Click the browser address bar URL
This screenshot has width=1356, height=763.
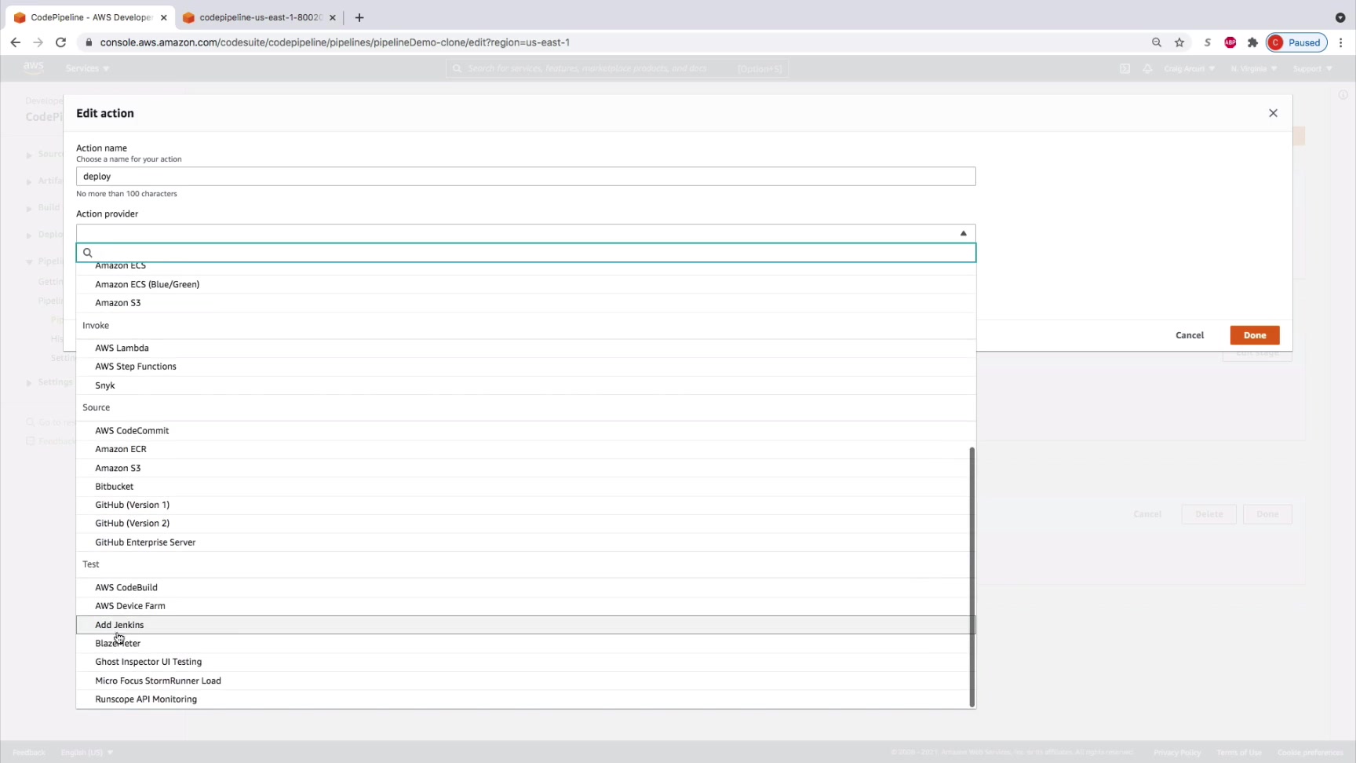point(335,42)
